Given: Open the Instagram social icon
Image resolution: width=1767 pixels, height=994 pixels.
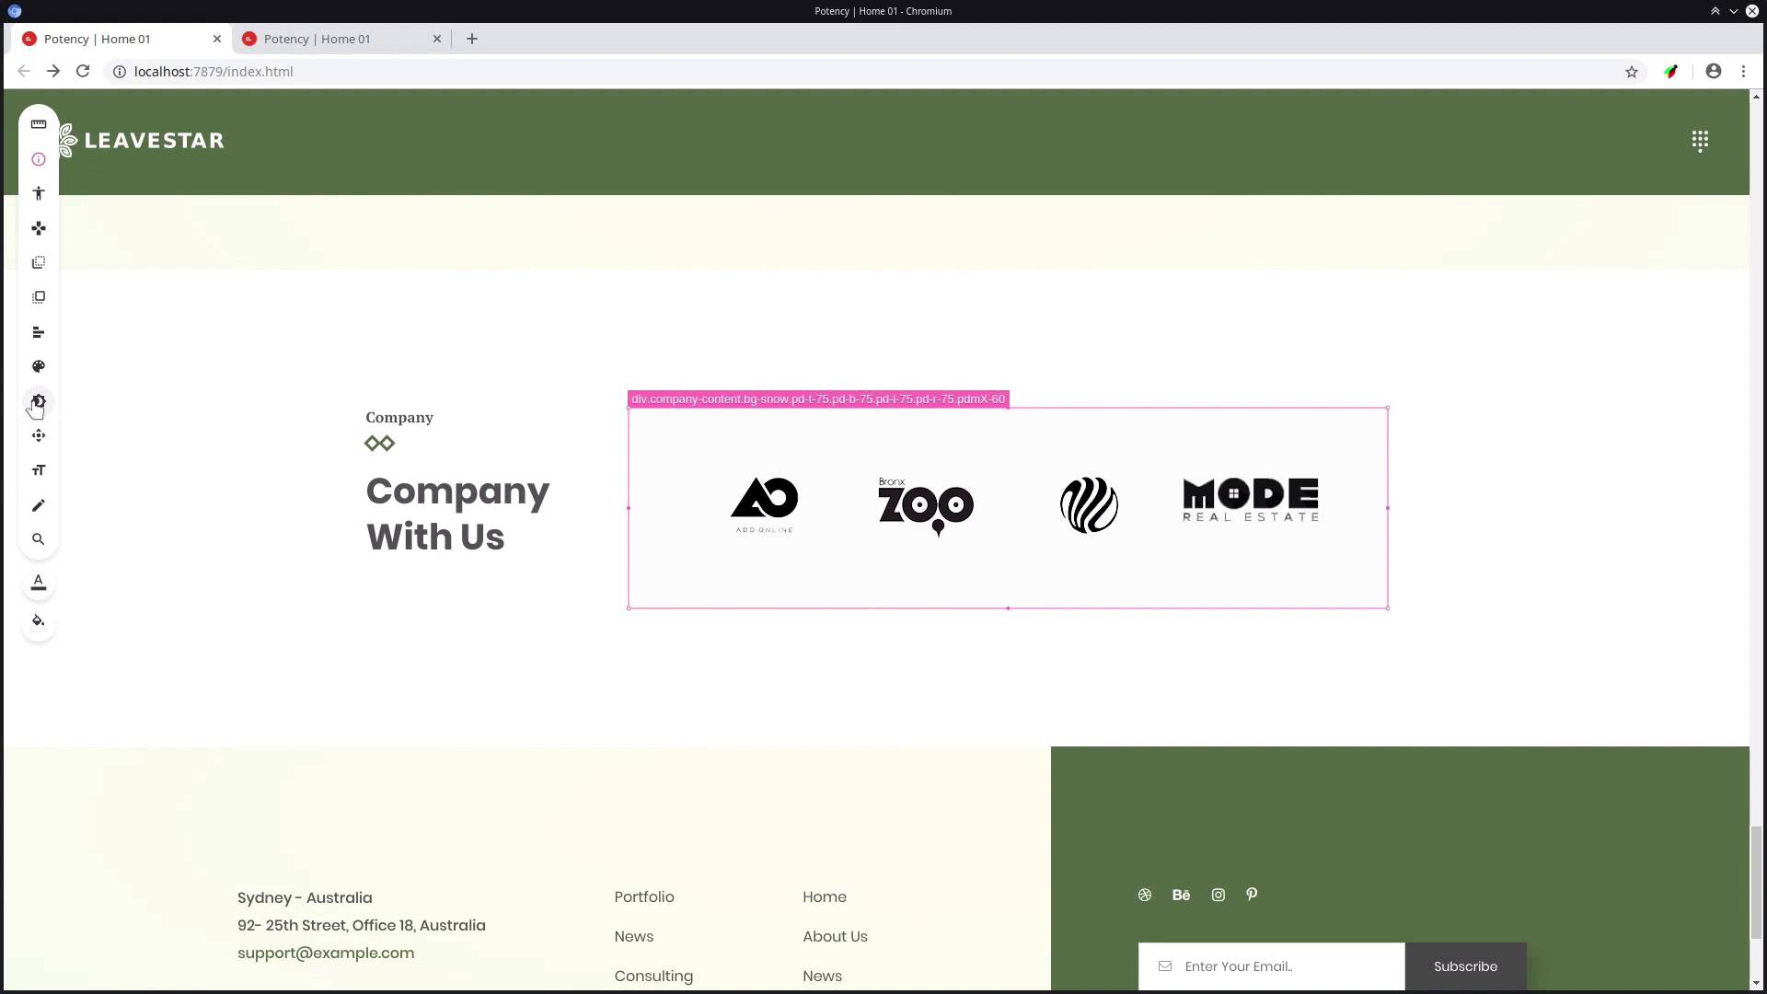Looking at the screenshot, I should click(1218, 895).
